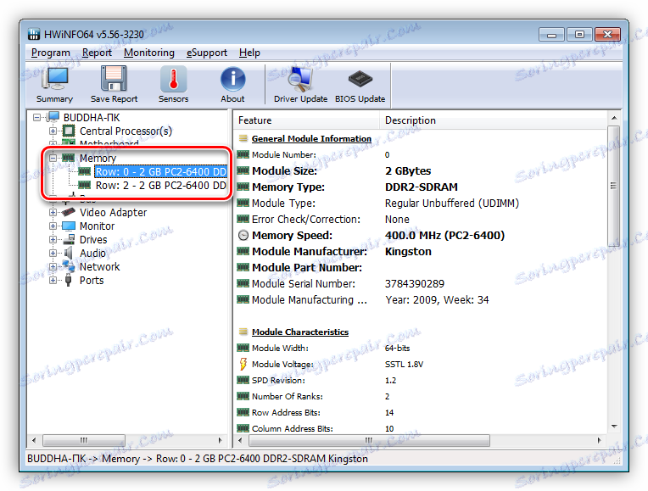
Task: Click the Year: 2009, Week: 34 value
Action: coord(437,299)
